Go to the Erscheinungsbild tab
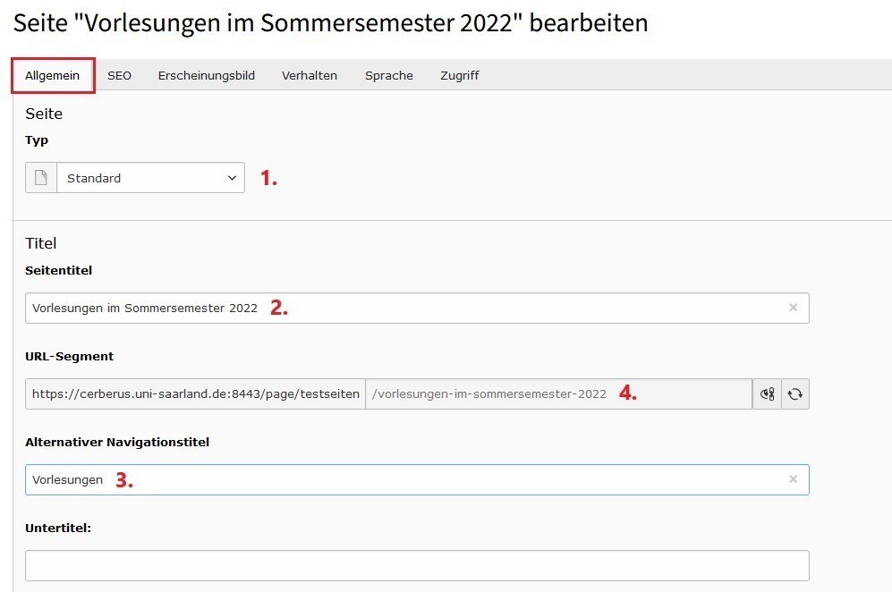Image resolution: width=892 pixels, height=592 pixels. [207, 75]
